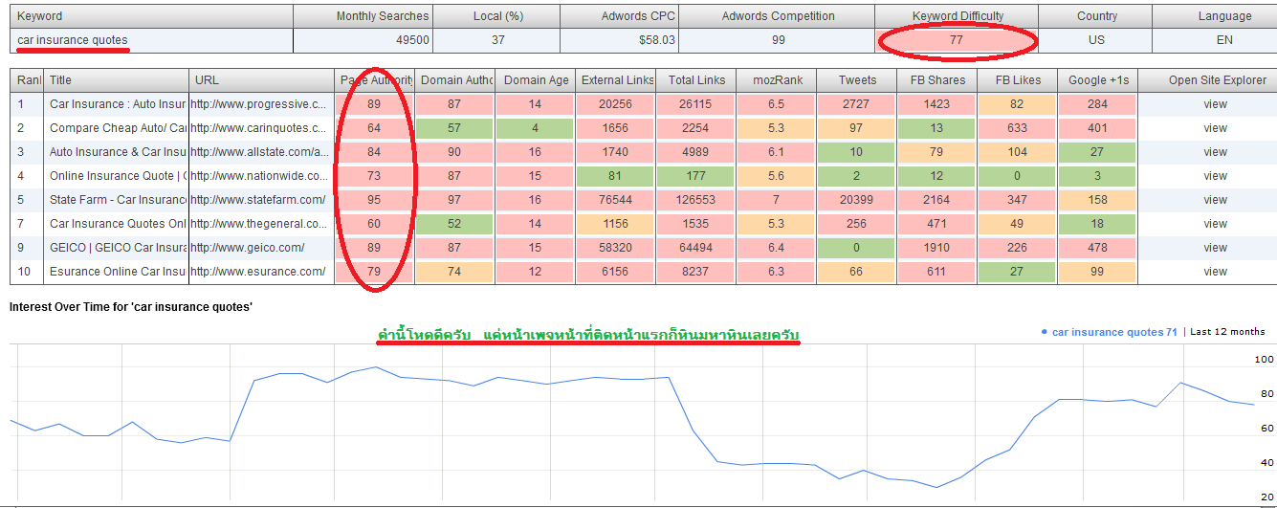The image size is (1277, 508).
Task: Select the FB likes value 633
Action: 1018,128
